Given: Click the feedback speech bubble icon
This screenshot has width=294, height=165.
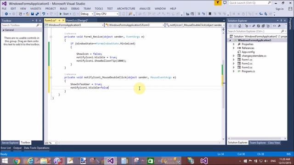Looking at the screenshot, I should pos(225,3).
